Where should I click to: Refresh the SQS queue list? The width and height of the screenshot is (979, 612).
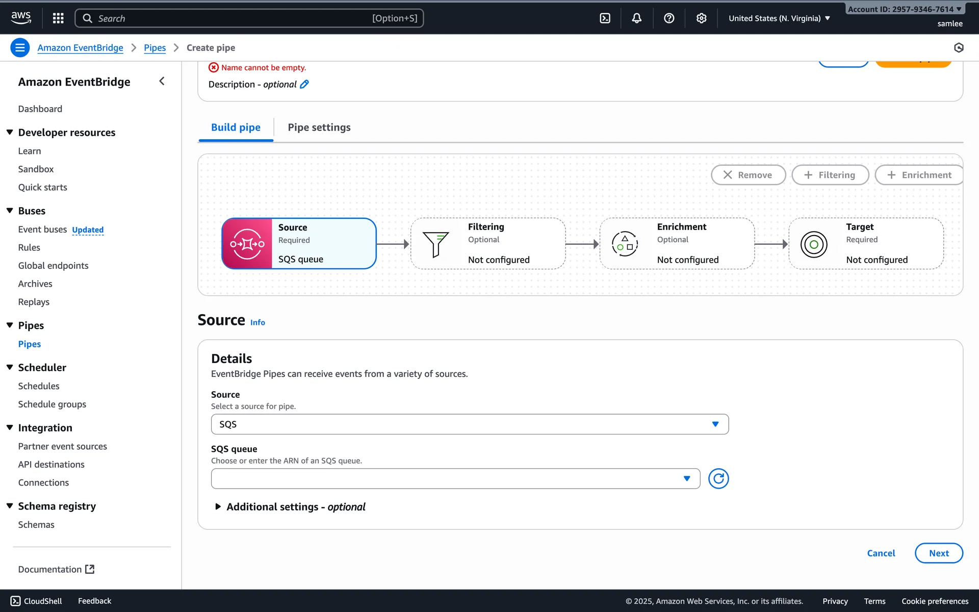(718, 478)
